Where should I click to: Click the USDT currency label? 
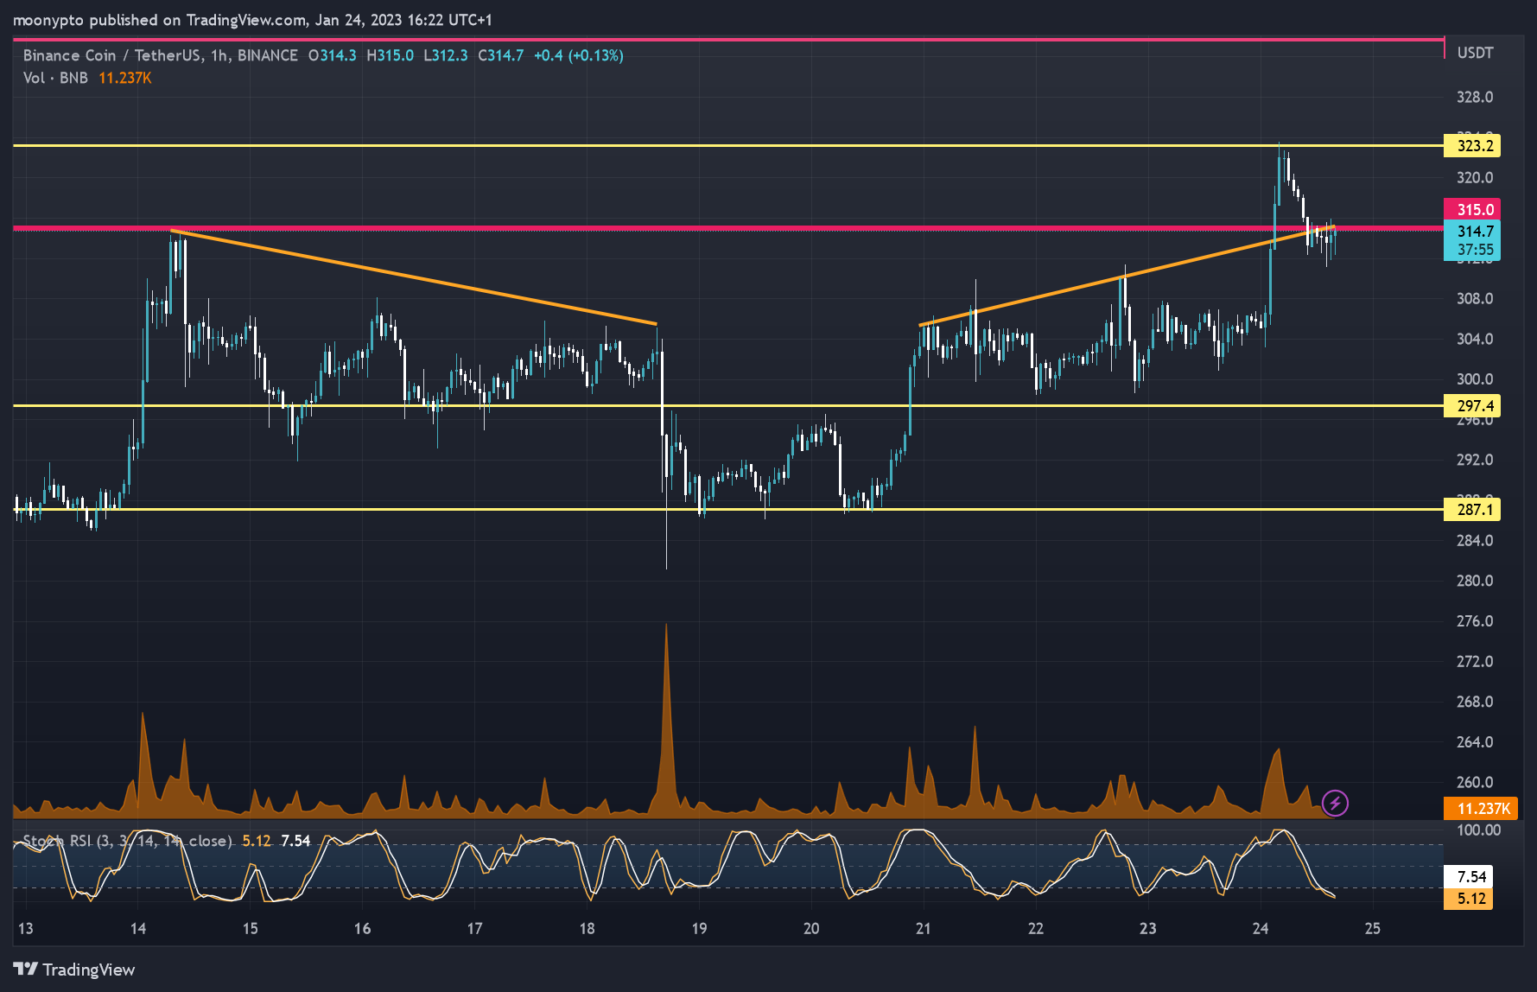(x=1475, y=53)
